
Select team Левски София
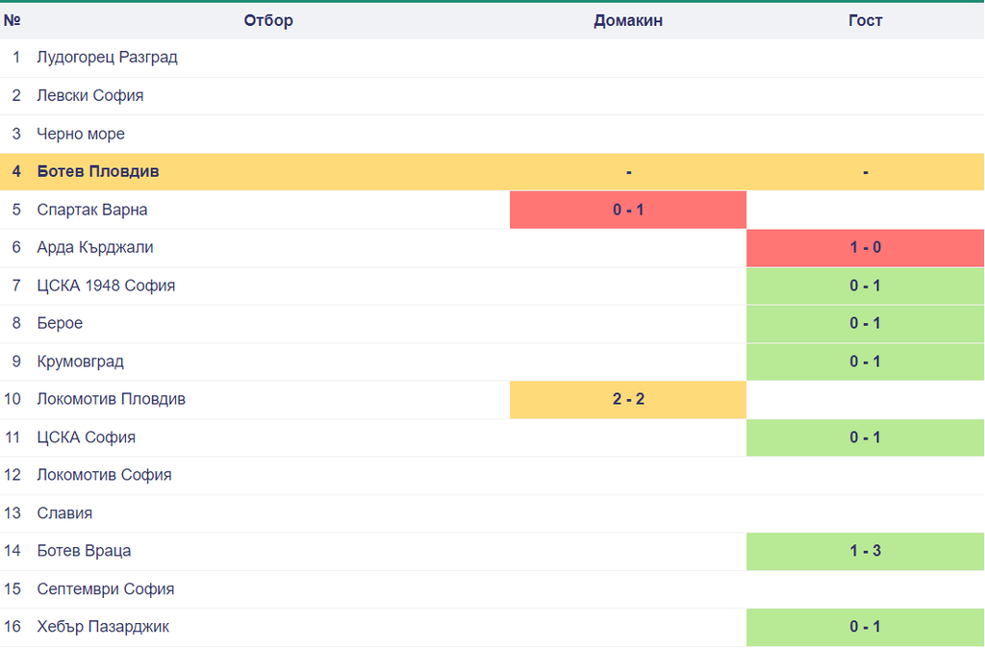click(90, 95)
